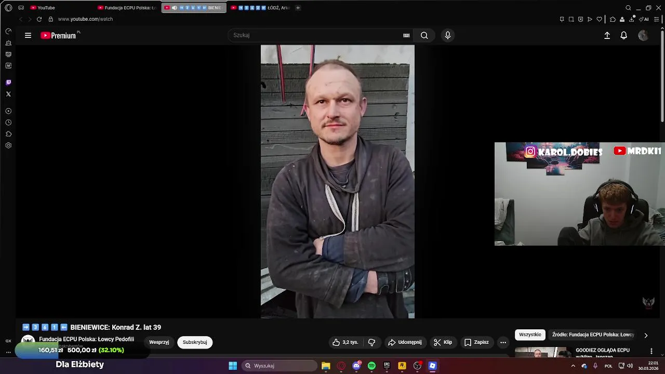This screenshot has height=374, width=665.
Task: Open the downloads icon in toolbar
Action: click(x=632, y=19)
